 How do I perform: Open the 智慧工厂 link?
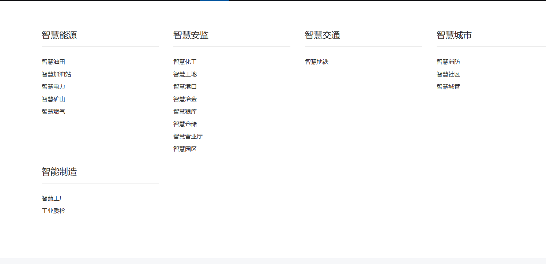coord(53,198)
